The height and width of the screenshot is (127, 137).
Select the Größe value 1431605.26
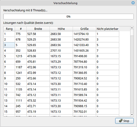[x=84, y=51]
